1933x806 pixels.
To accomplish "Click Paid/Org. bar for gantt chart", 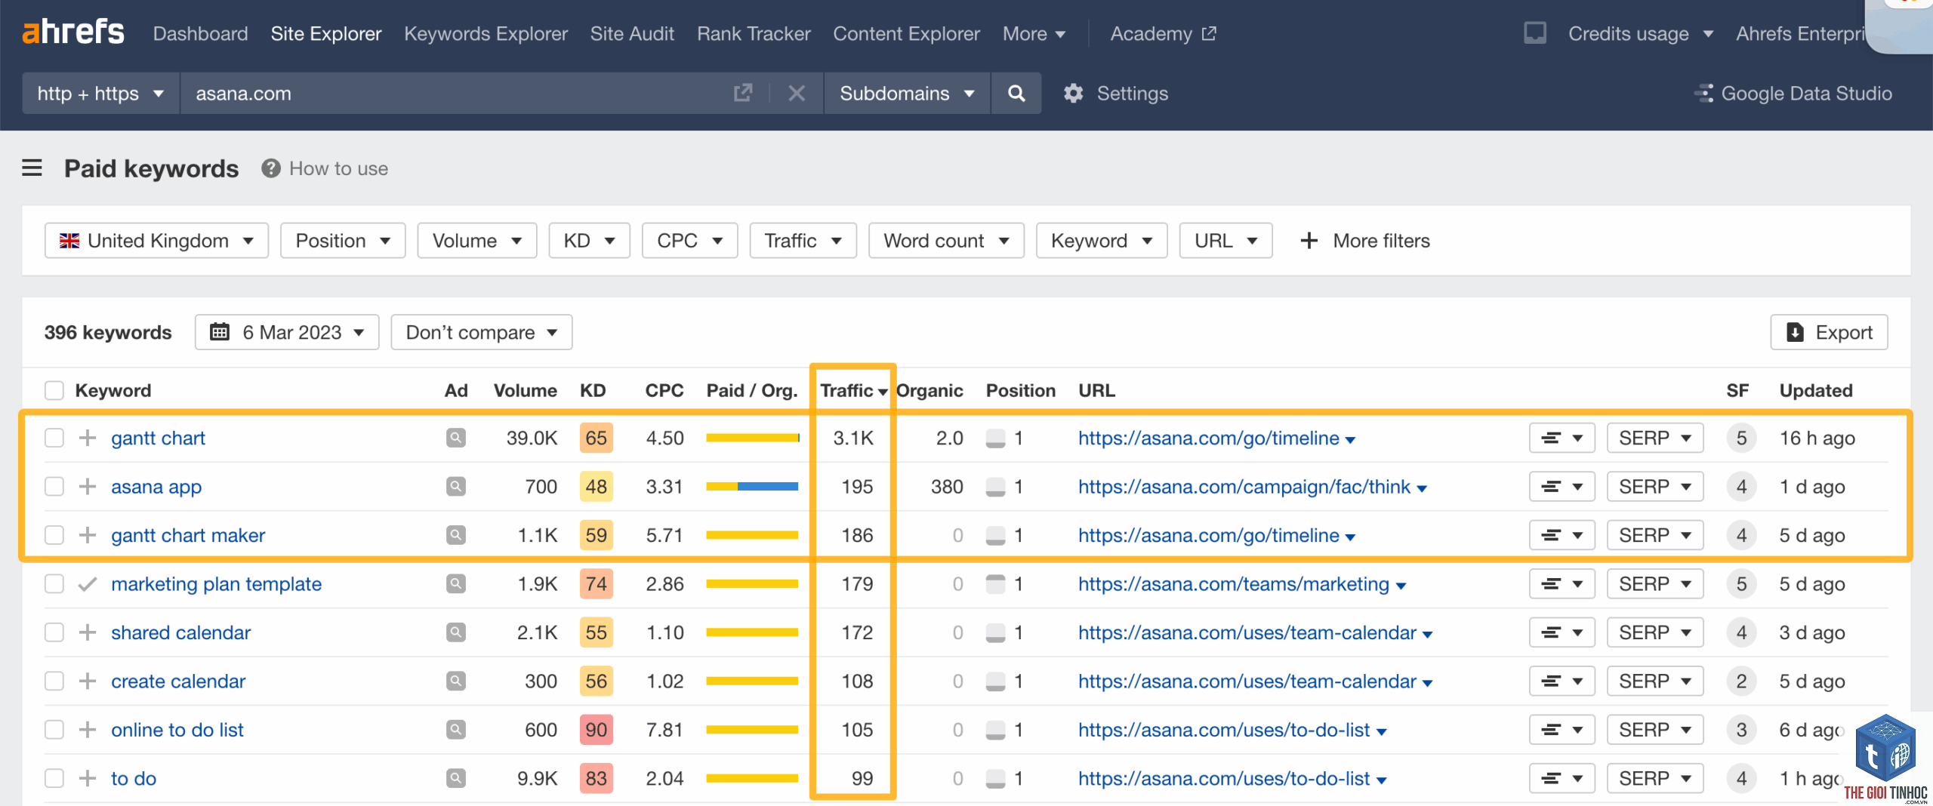I will tap(752, 438).
